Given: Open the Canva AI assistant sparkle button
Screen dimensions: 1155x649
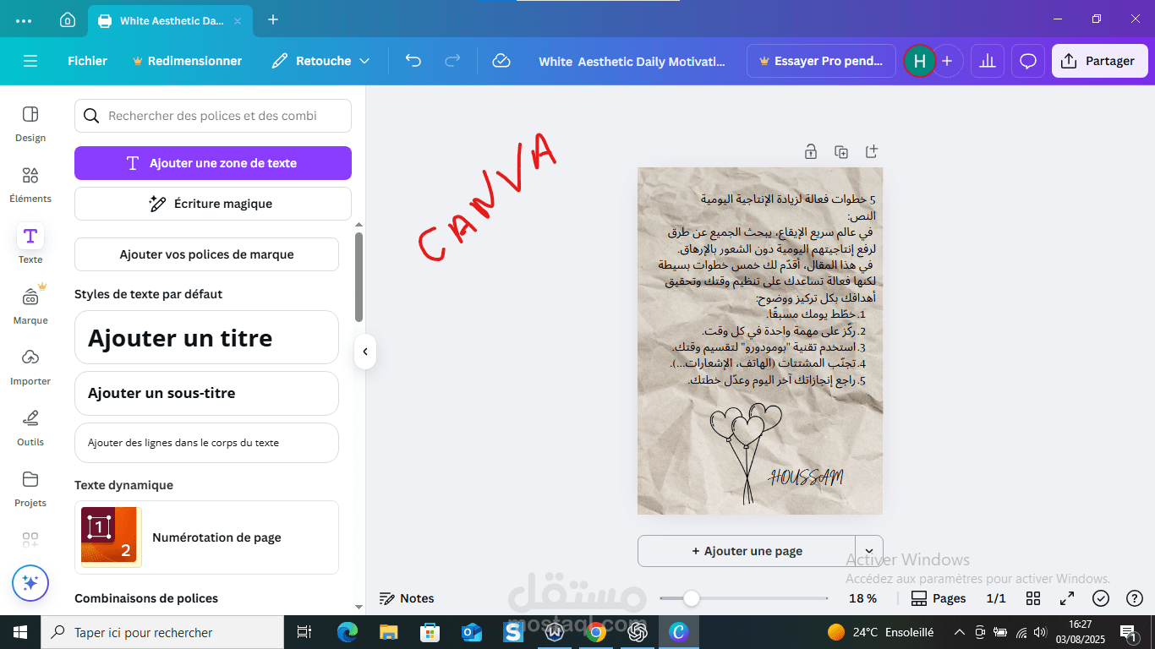Looking at the screenshot, I should click(x=30, y=583).
